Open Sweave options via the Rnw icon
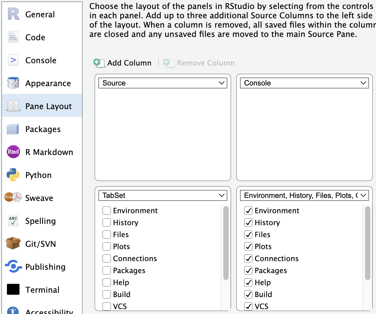The image size is (376, 314). 13,197
